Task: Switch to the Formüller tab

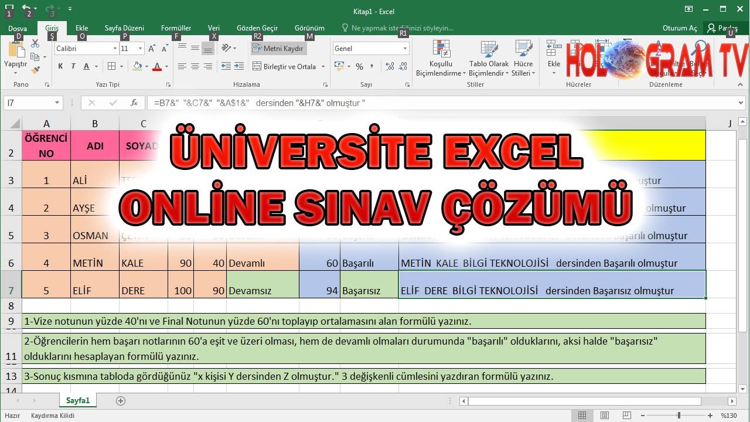Action: click(176, 28)
